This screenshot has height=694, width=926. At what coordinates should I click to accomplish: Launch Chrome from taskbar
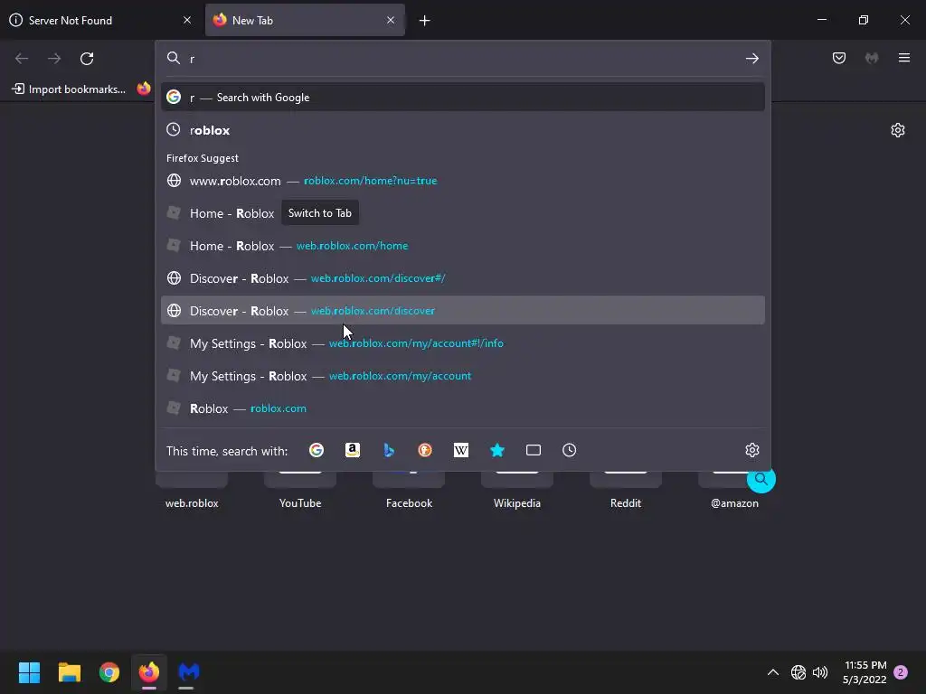click(x=109, y=672)
